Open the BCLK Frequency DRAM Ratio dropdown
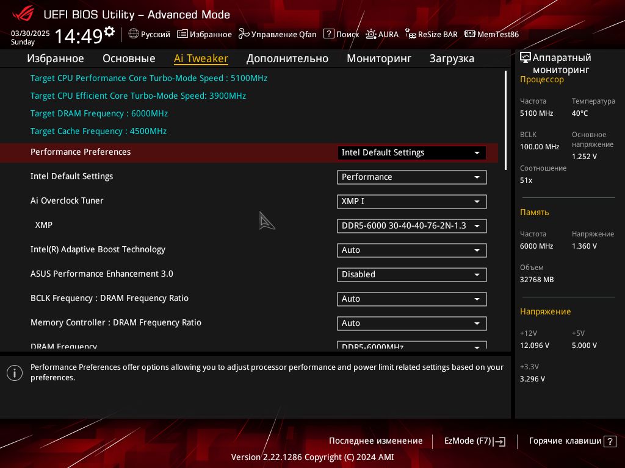Screen dimensions: 625x468 point(412,299)
